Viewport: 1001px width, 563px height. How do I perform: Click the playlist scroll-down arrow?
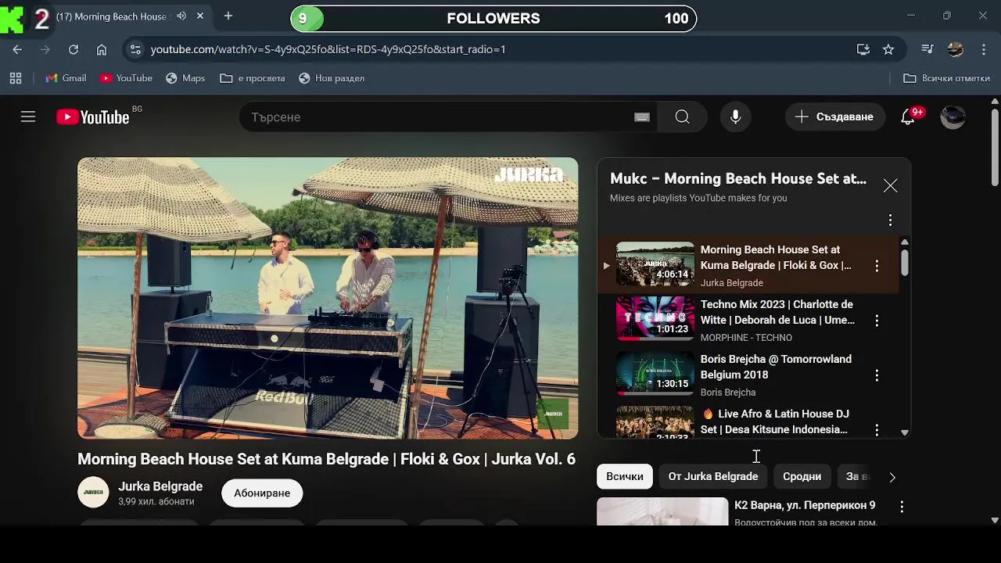[905, 432]
